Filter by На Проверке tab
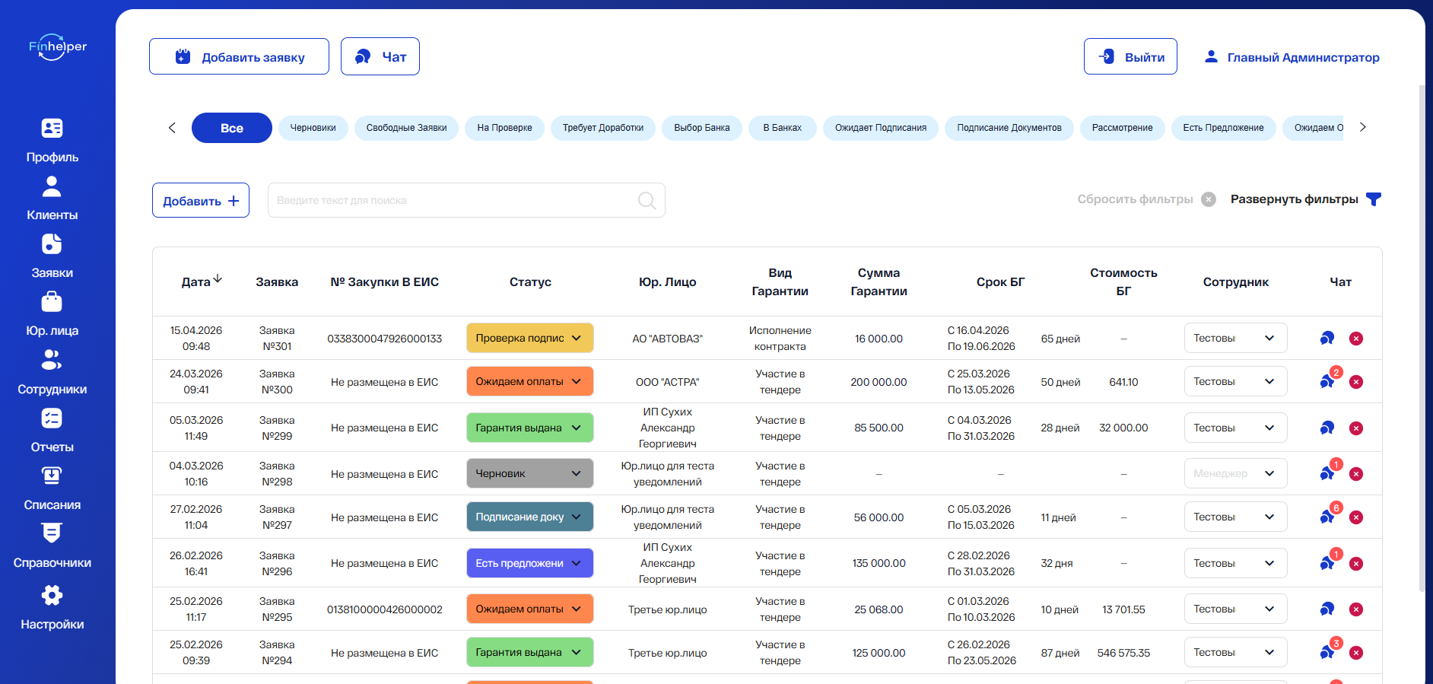This screenshot has height=684, width=1433. [x=505, y=128]
